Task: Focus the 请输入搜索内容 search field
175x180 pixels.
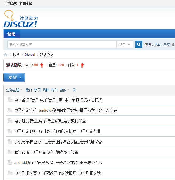Action: coord(62,45)
